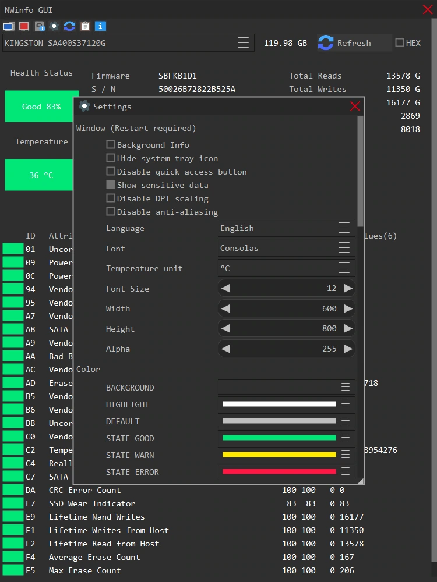Click the red CPU chip toolbar icon
This screenshot has width=437, height=582.
click(24, 26)
